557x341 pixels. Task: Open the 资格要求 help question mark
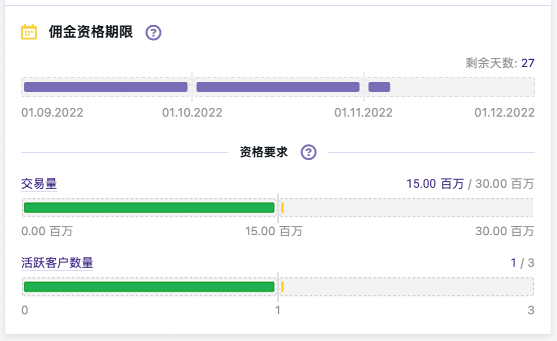309,152
